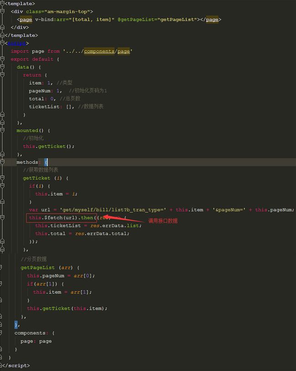Click the methods property name
Image resolution: width=296 pixels, height=371 pixels.
[x=27, y=162]
